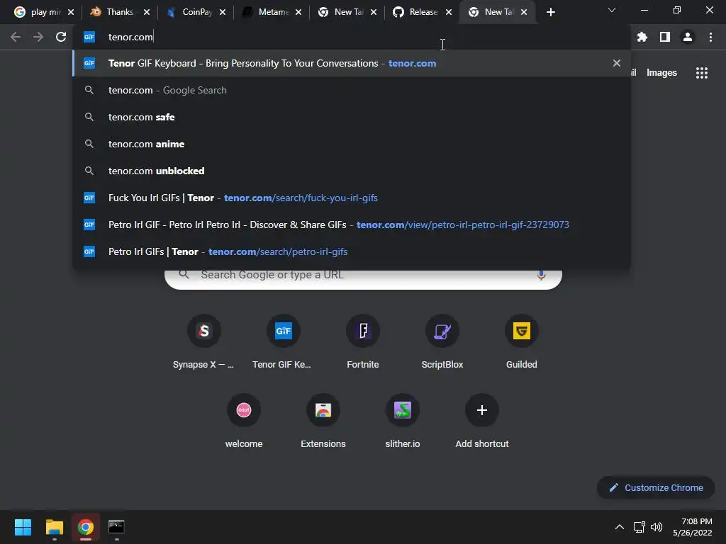Open the ScriptBlox shortcut
This screenshot has height=544, width=726.
point(442,342)
